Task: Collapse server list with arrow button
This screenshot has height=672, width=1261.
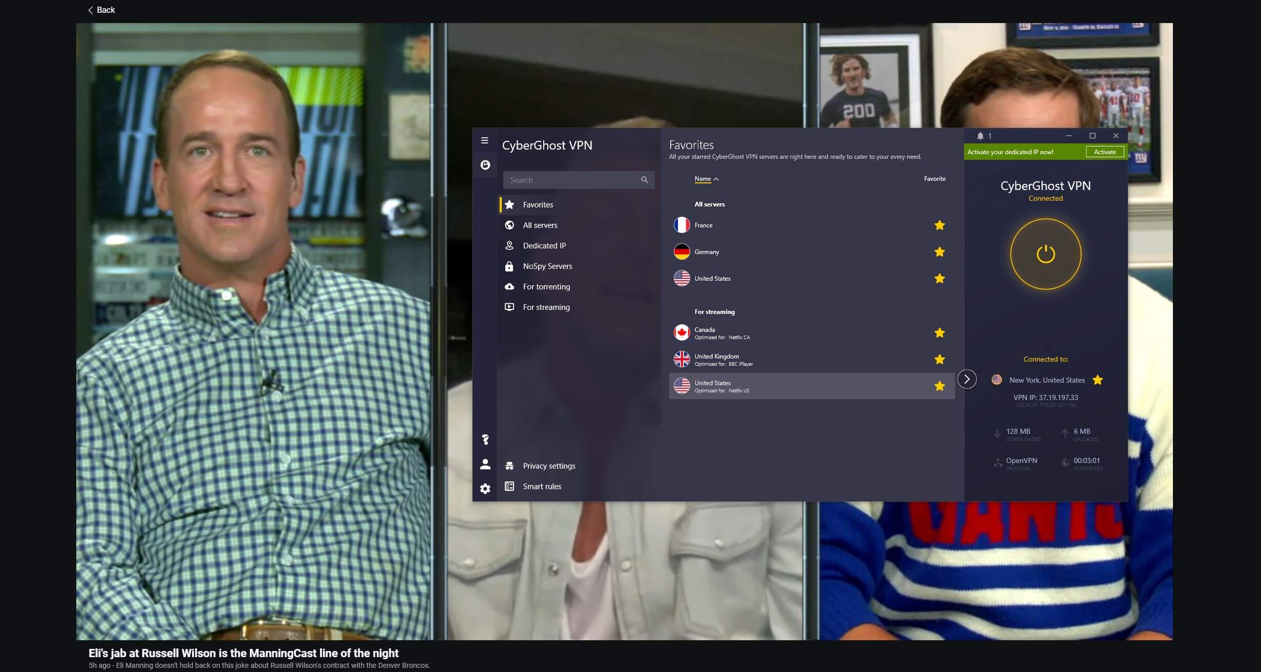Action: tap(967, 379)
